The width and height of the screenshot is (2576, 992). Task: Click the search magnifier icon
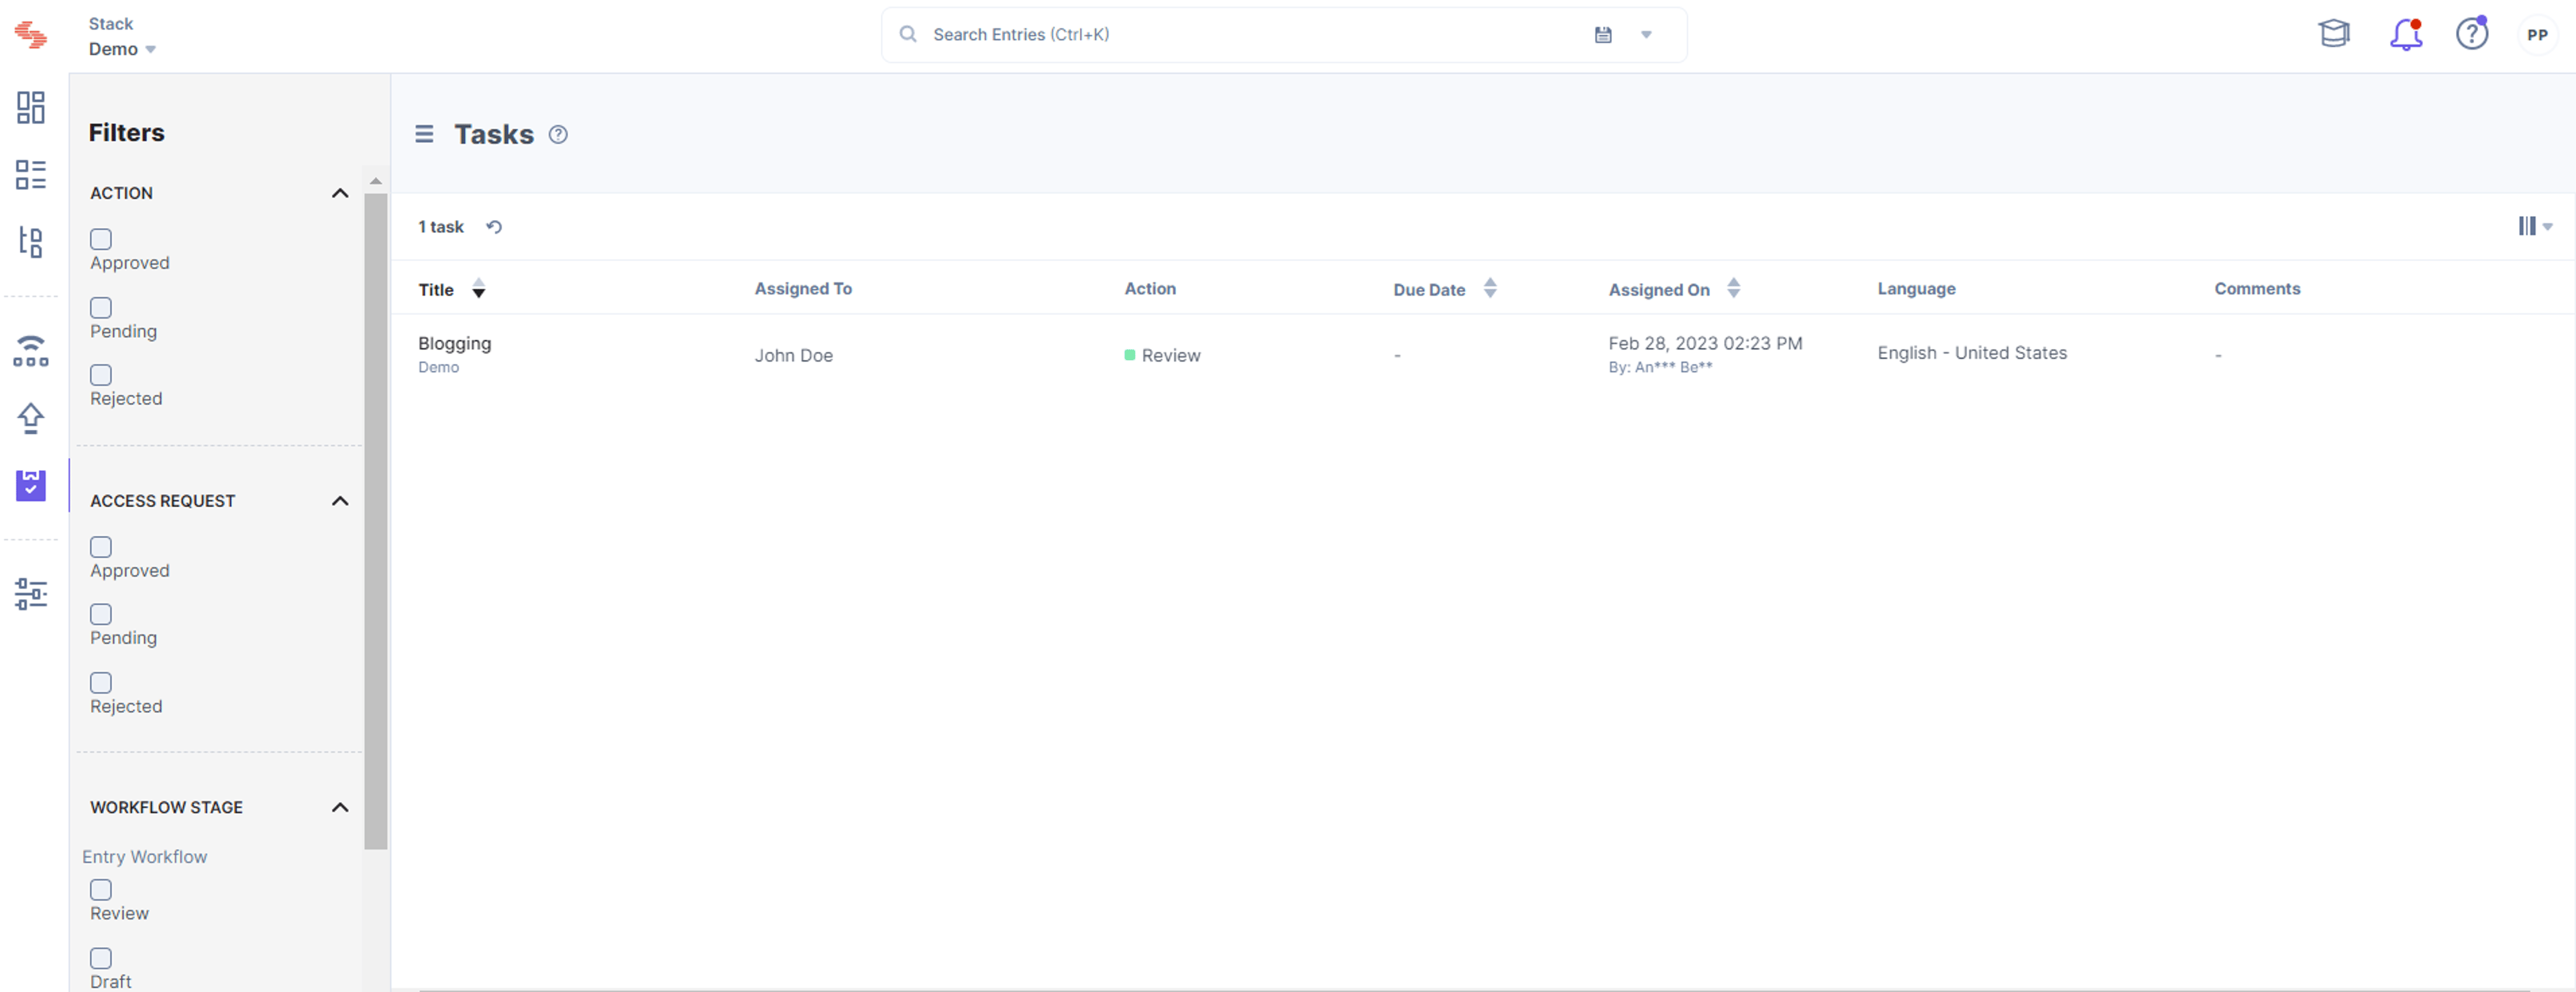[908, 34]
